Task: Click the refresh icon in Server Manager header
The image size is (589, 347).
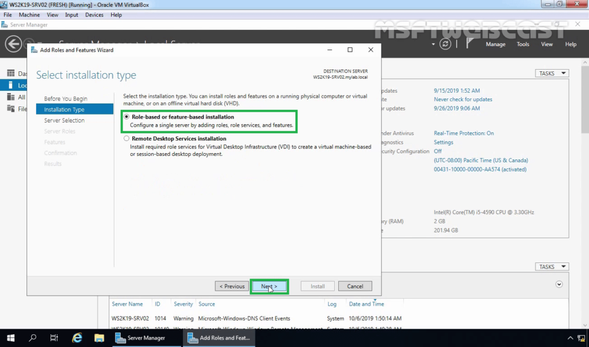Action: point(445,44)
